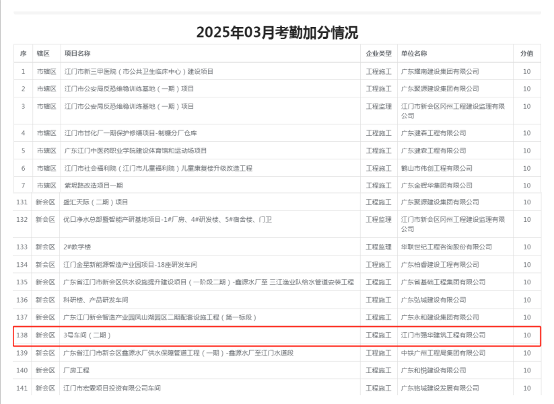
Task: Click company 华联世纪工程咨询股份有限公司
Action: point(446,247)
